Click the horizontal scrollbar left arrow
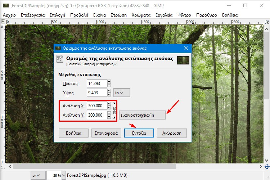This screenshot has width=270, height=180. point(10,167)
